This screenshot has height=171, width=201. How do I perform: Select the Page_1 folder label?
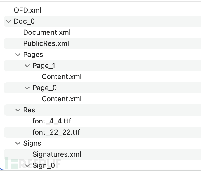(x=44, y=66)
